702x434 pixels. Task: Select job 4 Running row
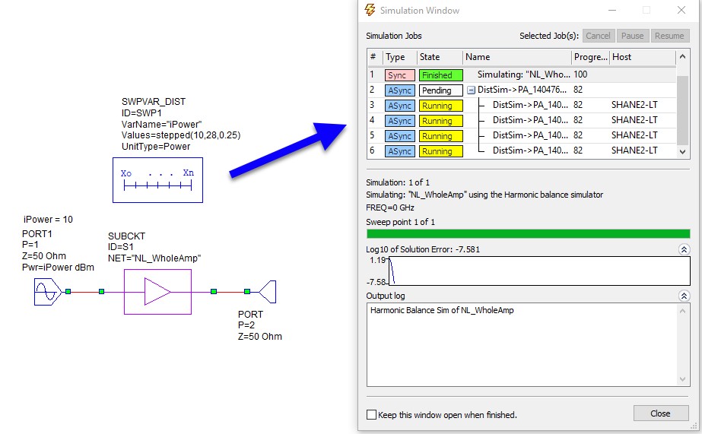(522, 120)
